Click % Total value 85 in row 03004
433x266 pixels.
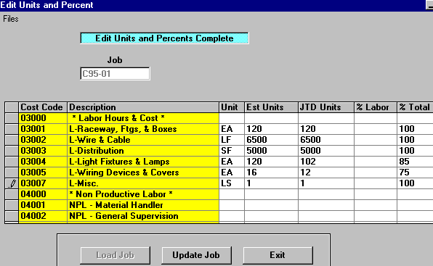click(415, 162)
